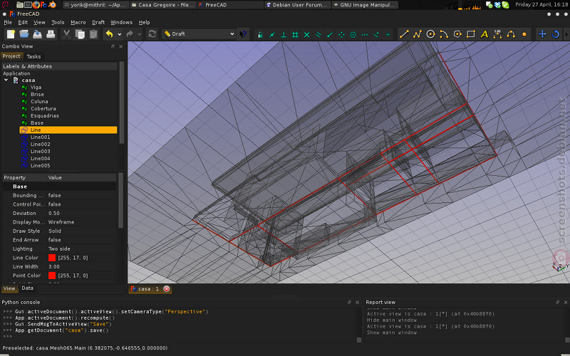Open the Macro menu
Viewport: 570px width, 356px height.
click(78, 22)
